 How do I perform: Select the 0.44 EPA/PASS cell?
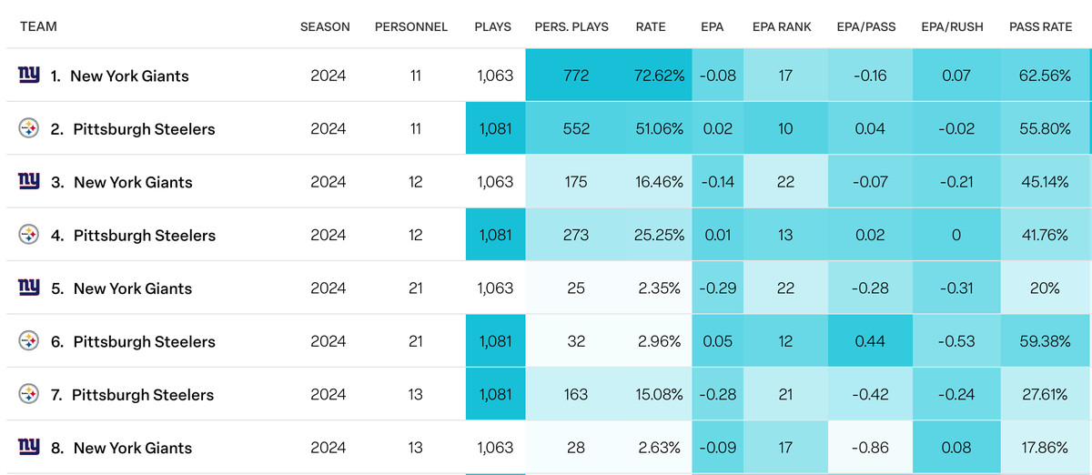click(870, 342)
